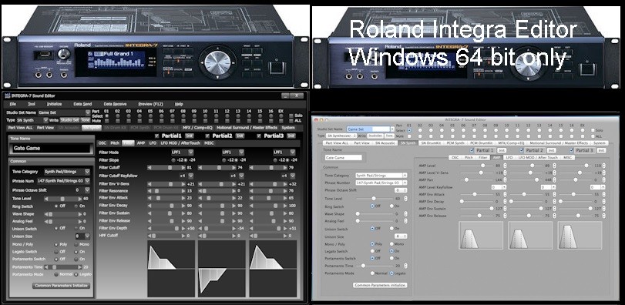
Task: Toggle Partial1 checkbox in dark window
Action: 156,136
